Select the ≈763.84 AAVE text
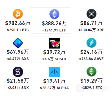 (x=91, y=59)
